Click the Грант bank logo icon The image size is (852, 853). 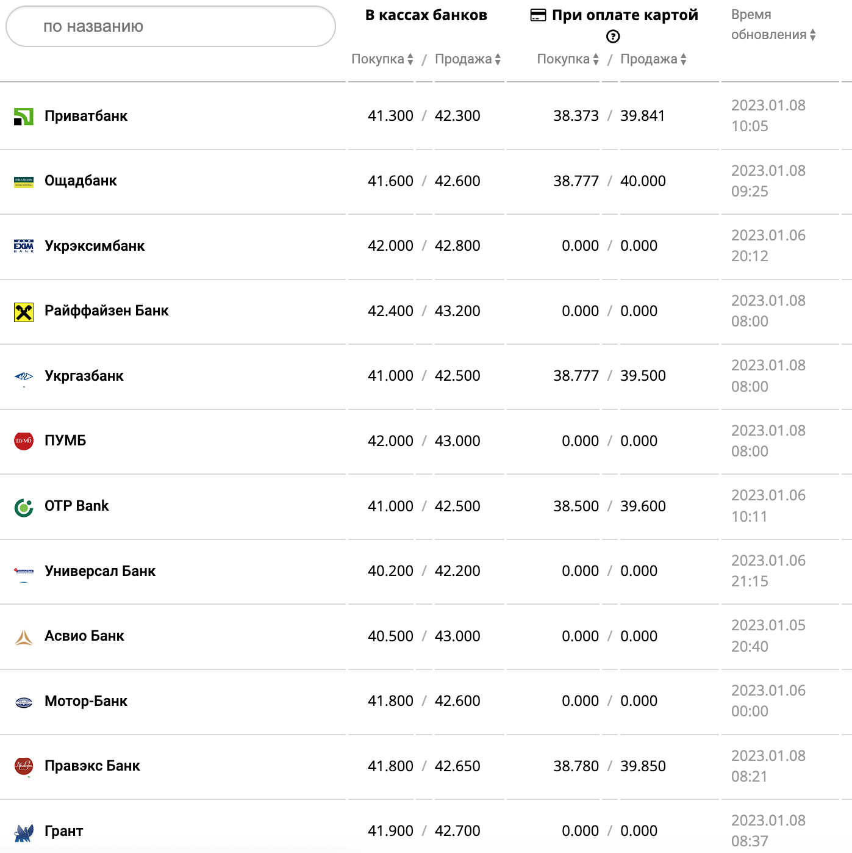(24, 832)
